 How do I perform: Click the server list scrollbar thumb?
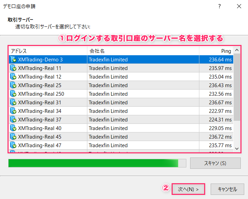tap(237, 87)
